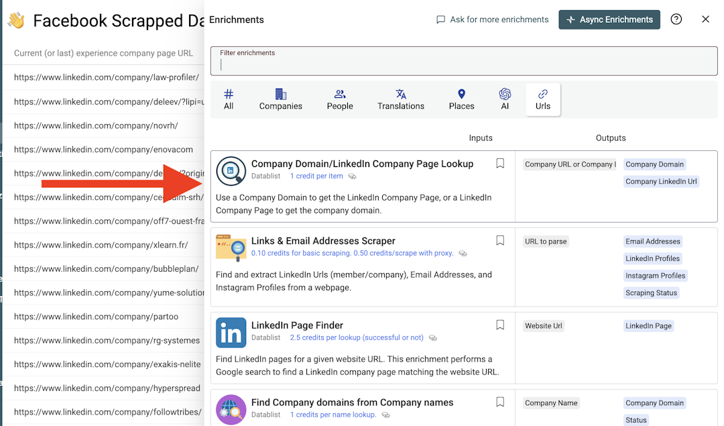
Task: Expand credit info beside Links & Email Scraper pricing
Action: (462, 254)
